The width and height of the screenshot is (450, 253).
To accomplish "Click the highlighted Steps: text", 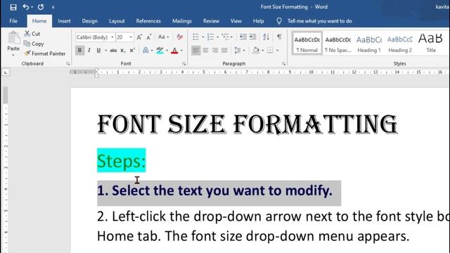I will pos(122,161).
